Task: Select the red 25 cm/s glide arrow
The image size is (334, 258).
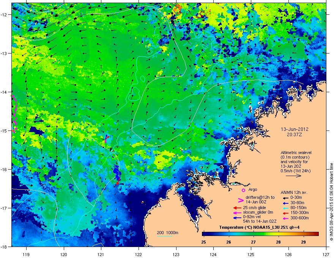Action: click(x=237, y=208)
